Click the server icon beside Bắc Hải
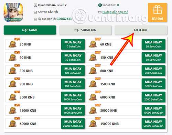The image size is (172, 135). tap(35, 12)
